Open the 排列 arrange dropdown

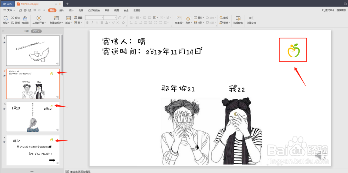(x=199, y=23)
